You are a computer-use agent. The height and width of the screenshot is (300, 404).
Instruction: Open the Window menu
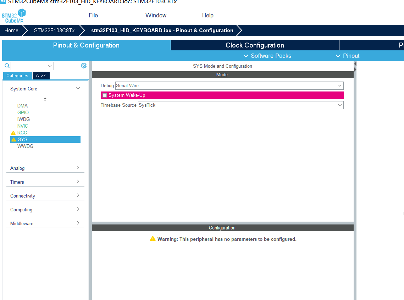tap(156, 16)
